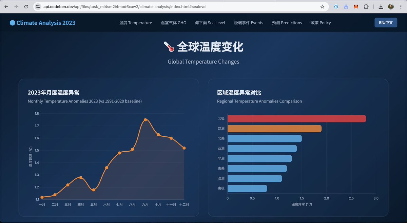Open site information icon in address bar

point(38,7)
